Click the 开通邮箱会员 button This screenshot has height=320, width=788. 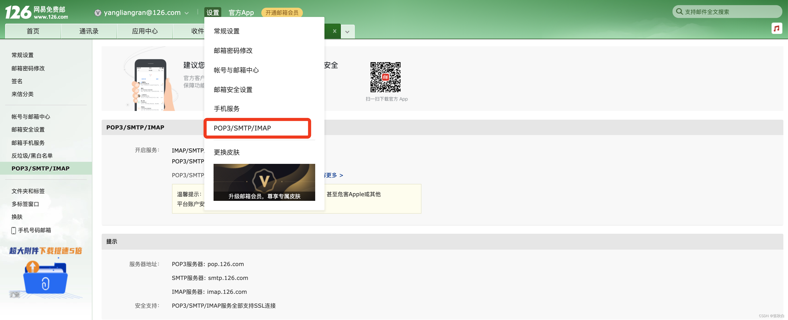(x=281, y=13)
